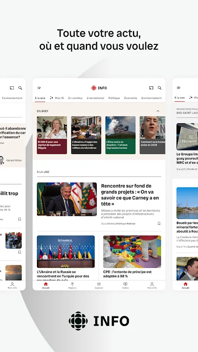Open search in left screen header

tap(20, 88)
